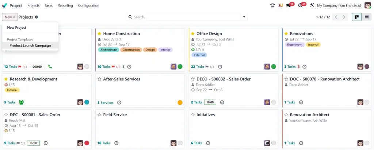
Task: Open the search options dropdown arrow
Action: 244,17
